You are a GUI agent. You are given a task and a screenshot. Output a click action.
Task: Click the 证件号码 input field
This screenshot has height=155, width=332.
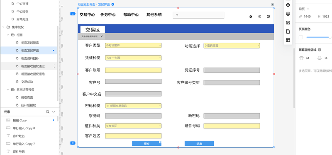(232, 126)
